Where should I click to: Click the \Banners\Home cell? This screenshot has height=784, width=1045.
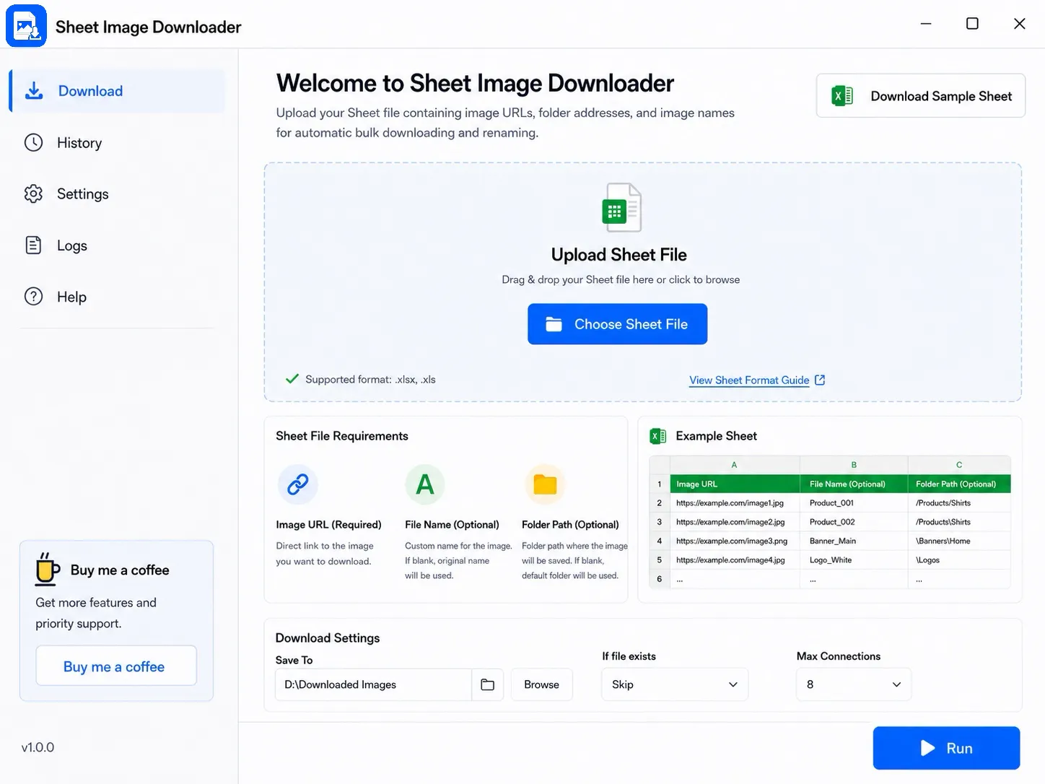(959, 541)
